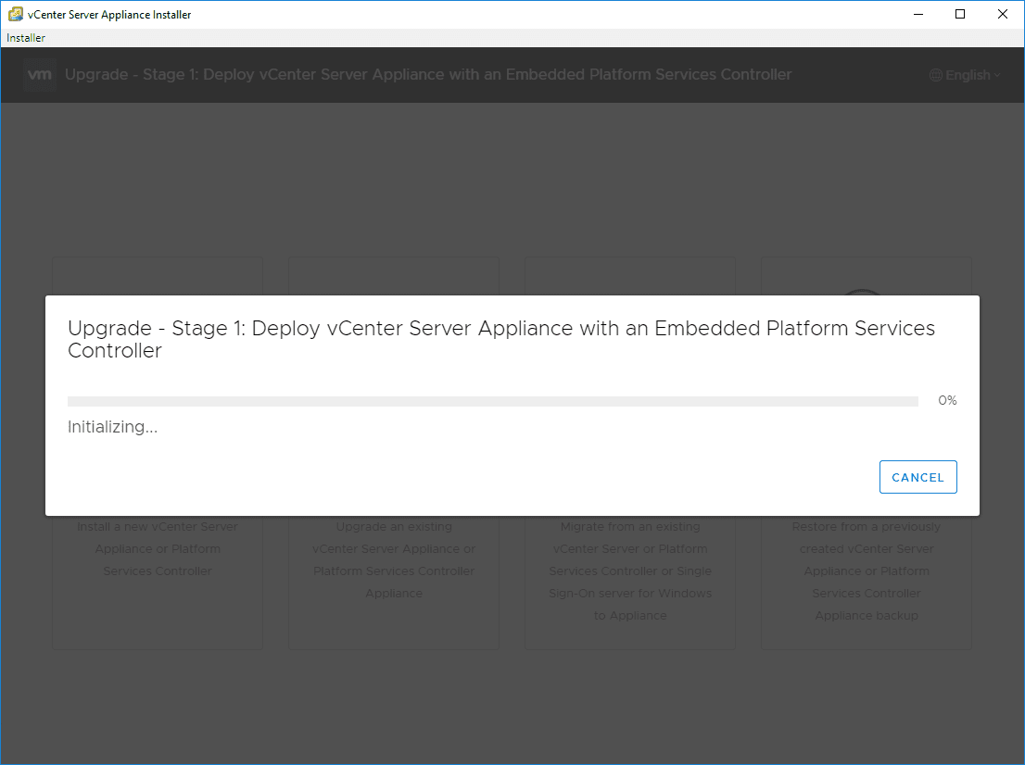Click the Upgrade Stage 1 dialog title

(500, 339)
